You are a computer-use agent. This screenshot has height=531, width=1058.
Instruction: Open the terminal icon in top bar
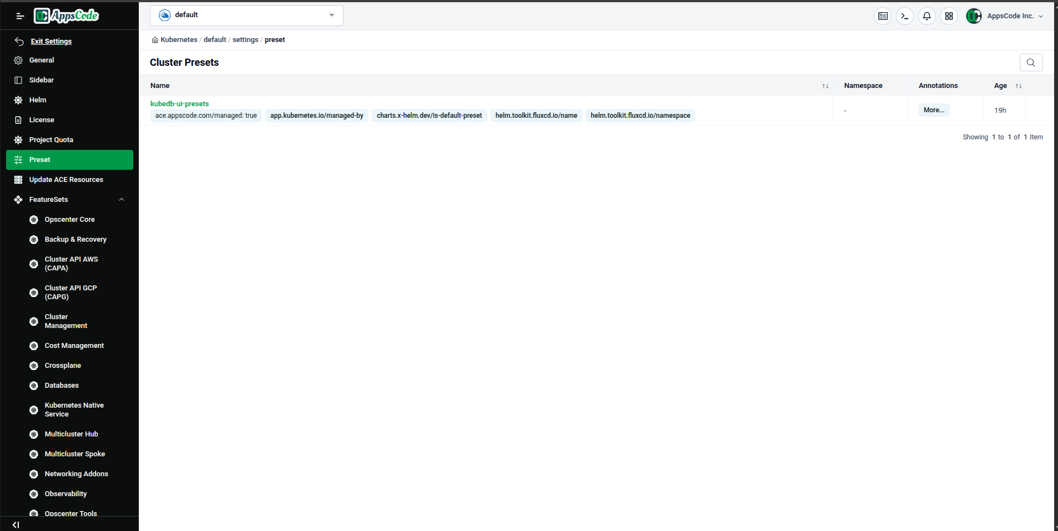pos(904,16)
